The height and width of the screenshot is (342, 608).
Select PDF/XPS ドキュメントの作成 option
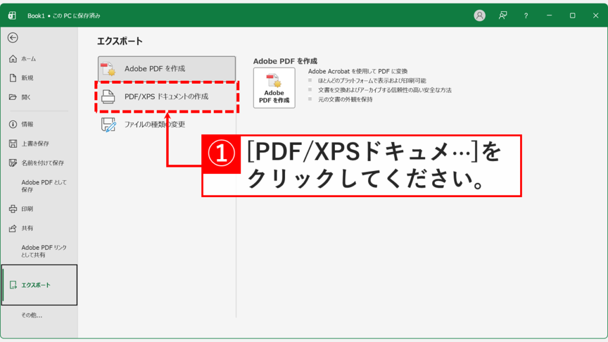point(167,97)
